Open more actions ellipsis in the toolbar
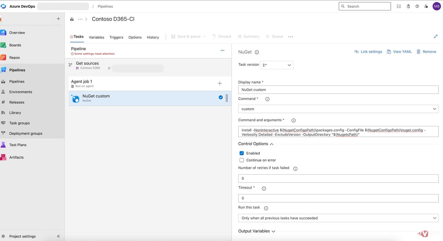Image resolution: width=443 pixels, height=241 pixels. coord(290,37)
